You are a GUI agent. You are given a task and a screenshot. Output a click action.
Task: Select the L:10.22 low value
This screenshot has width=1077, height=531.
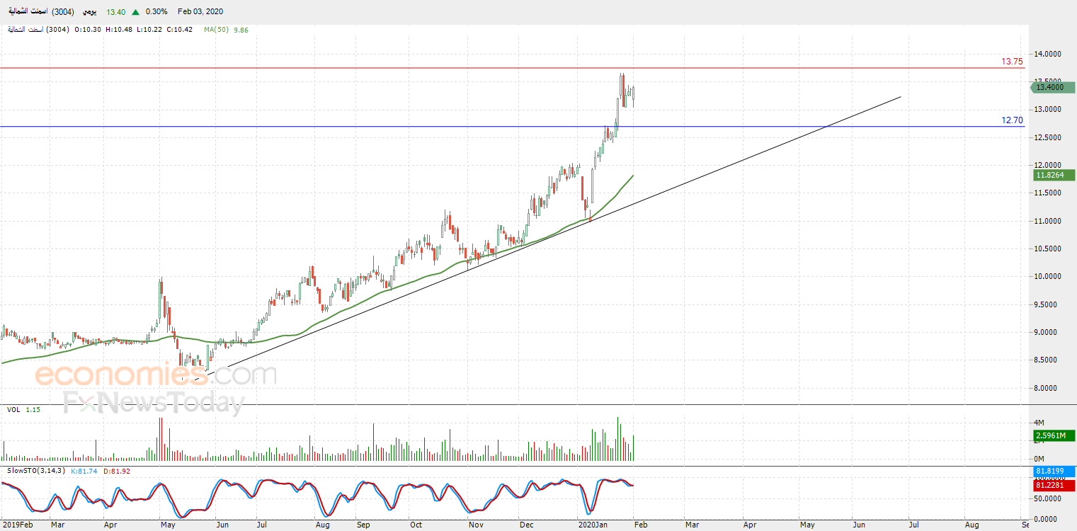pos(149,30)
